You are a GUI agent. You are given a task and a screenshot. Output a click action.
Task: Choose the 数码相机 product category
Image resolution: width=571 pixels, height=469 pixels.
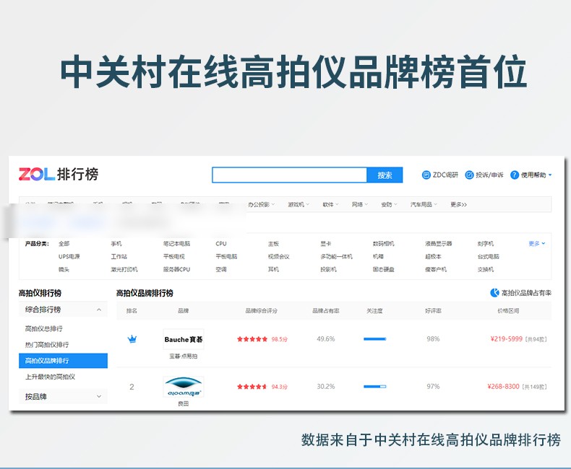point(384,244)
